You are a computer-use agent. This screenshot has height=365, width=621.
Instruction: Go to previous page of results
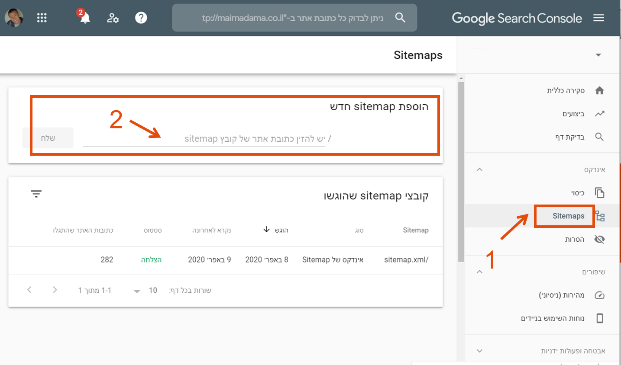pyautogui.click(x=29, y=290)
